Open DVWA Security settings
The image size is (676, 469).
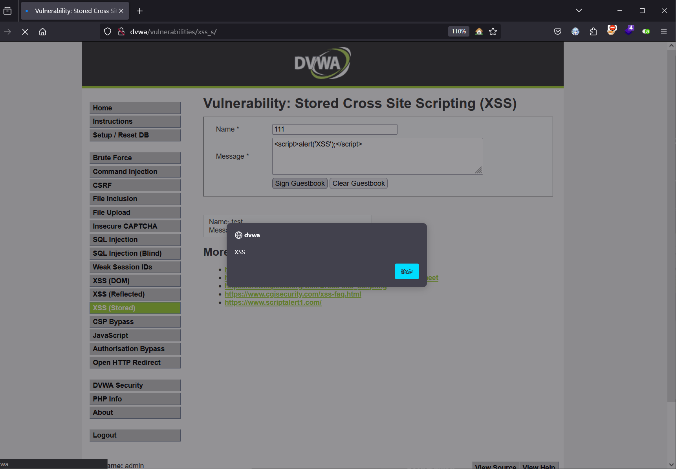tap(135, 385)
